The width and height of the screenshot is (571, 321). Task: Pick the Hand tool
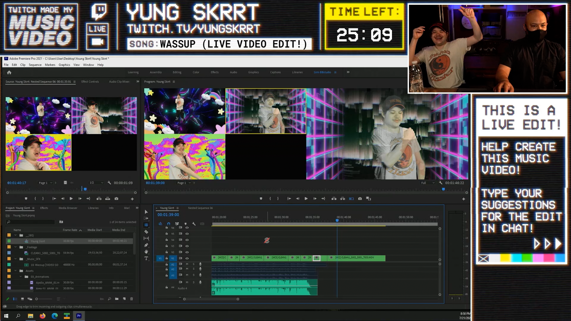click(146, 252)
